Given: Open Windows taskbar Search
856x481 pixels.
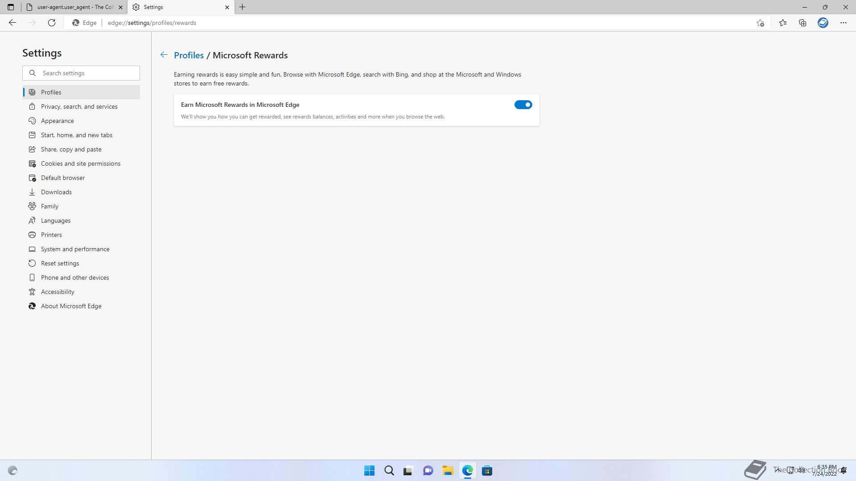Looking at the screenshot, I should point(389,471).
